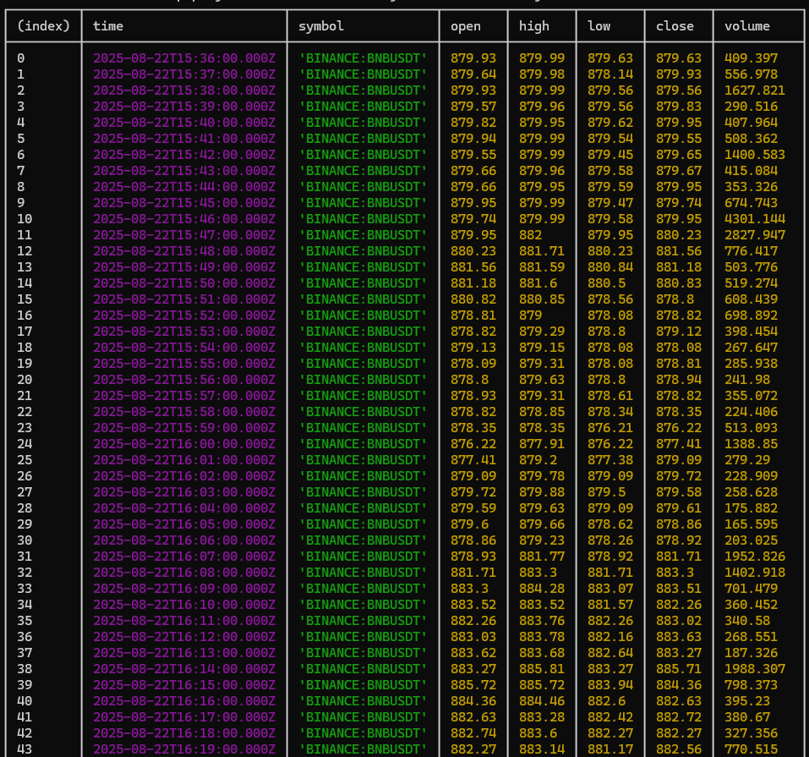The width and height of the screenshot is (809, 757).
Task: Click volume value 1988.307 in row 38
Action: 755,669
